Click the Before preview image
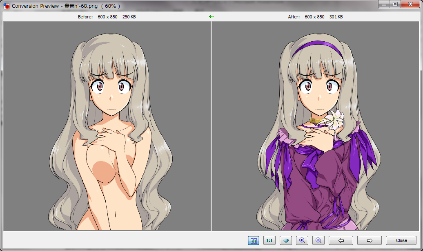Viewport: 423px width, 251px height. pos(107,126)
